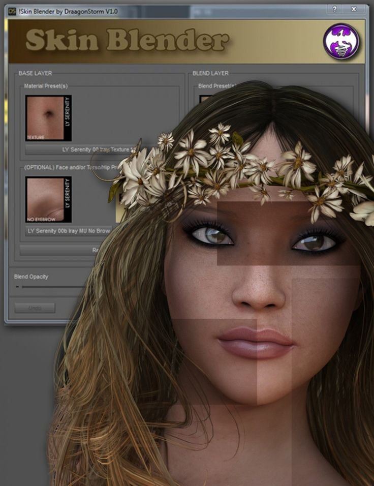The height and width of the screenshot is (486, 374).
Task: Open help with the question mark button
Action: pyautogui.click(x=334, y=9)
